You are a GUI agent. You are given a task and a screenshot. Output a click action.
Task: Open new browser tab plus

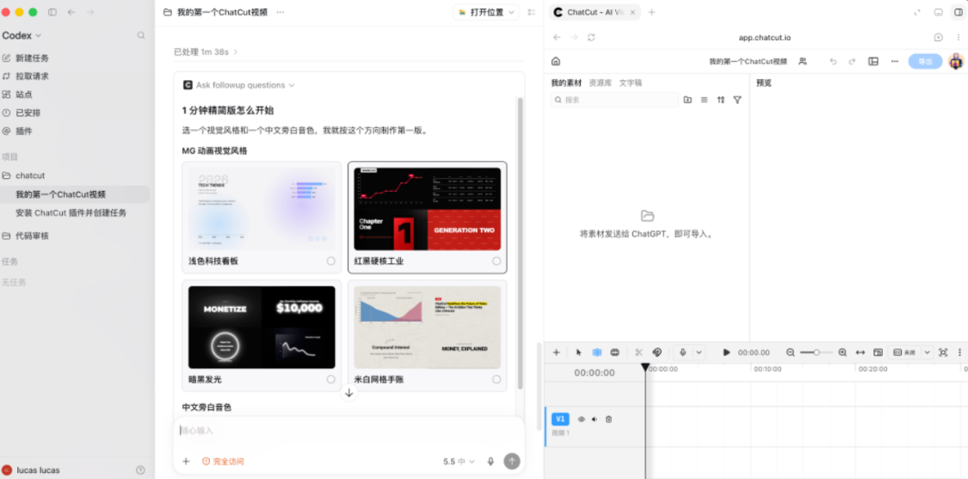coord(651,12)
